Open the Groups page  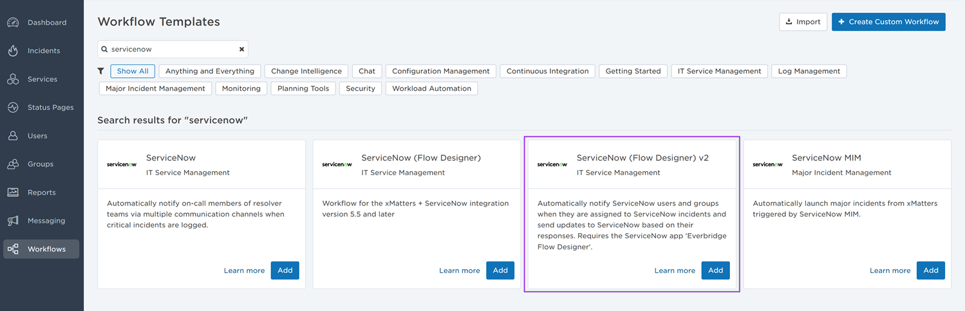click(x=41, y=164)
